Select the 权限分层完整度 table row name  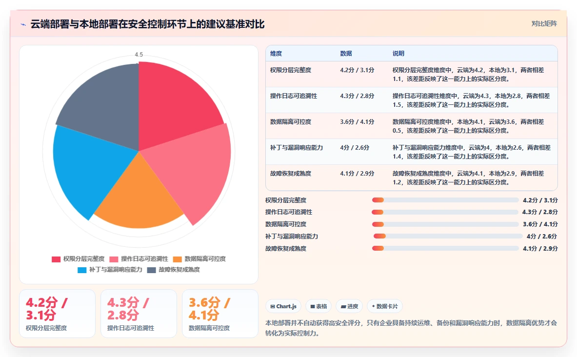pos(291,70)
